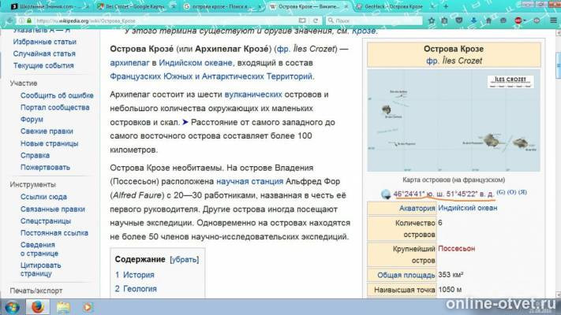Jump to Геология section in contents

coord(140,289)
